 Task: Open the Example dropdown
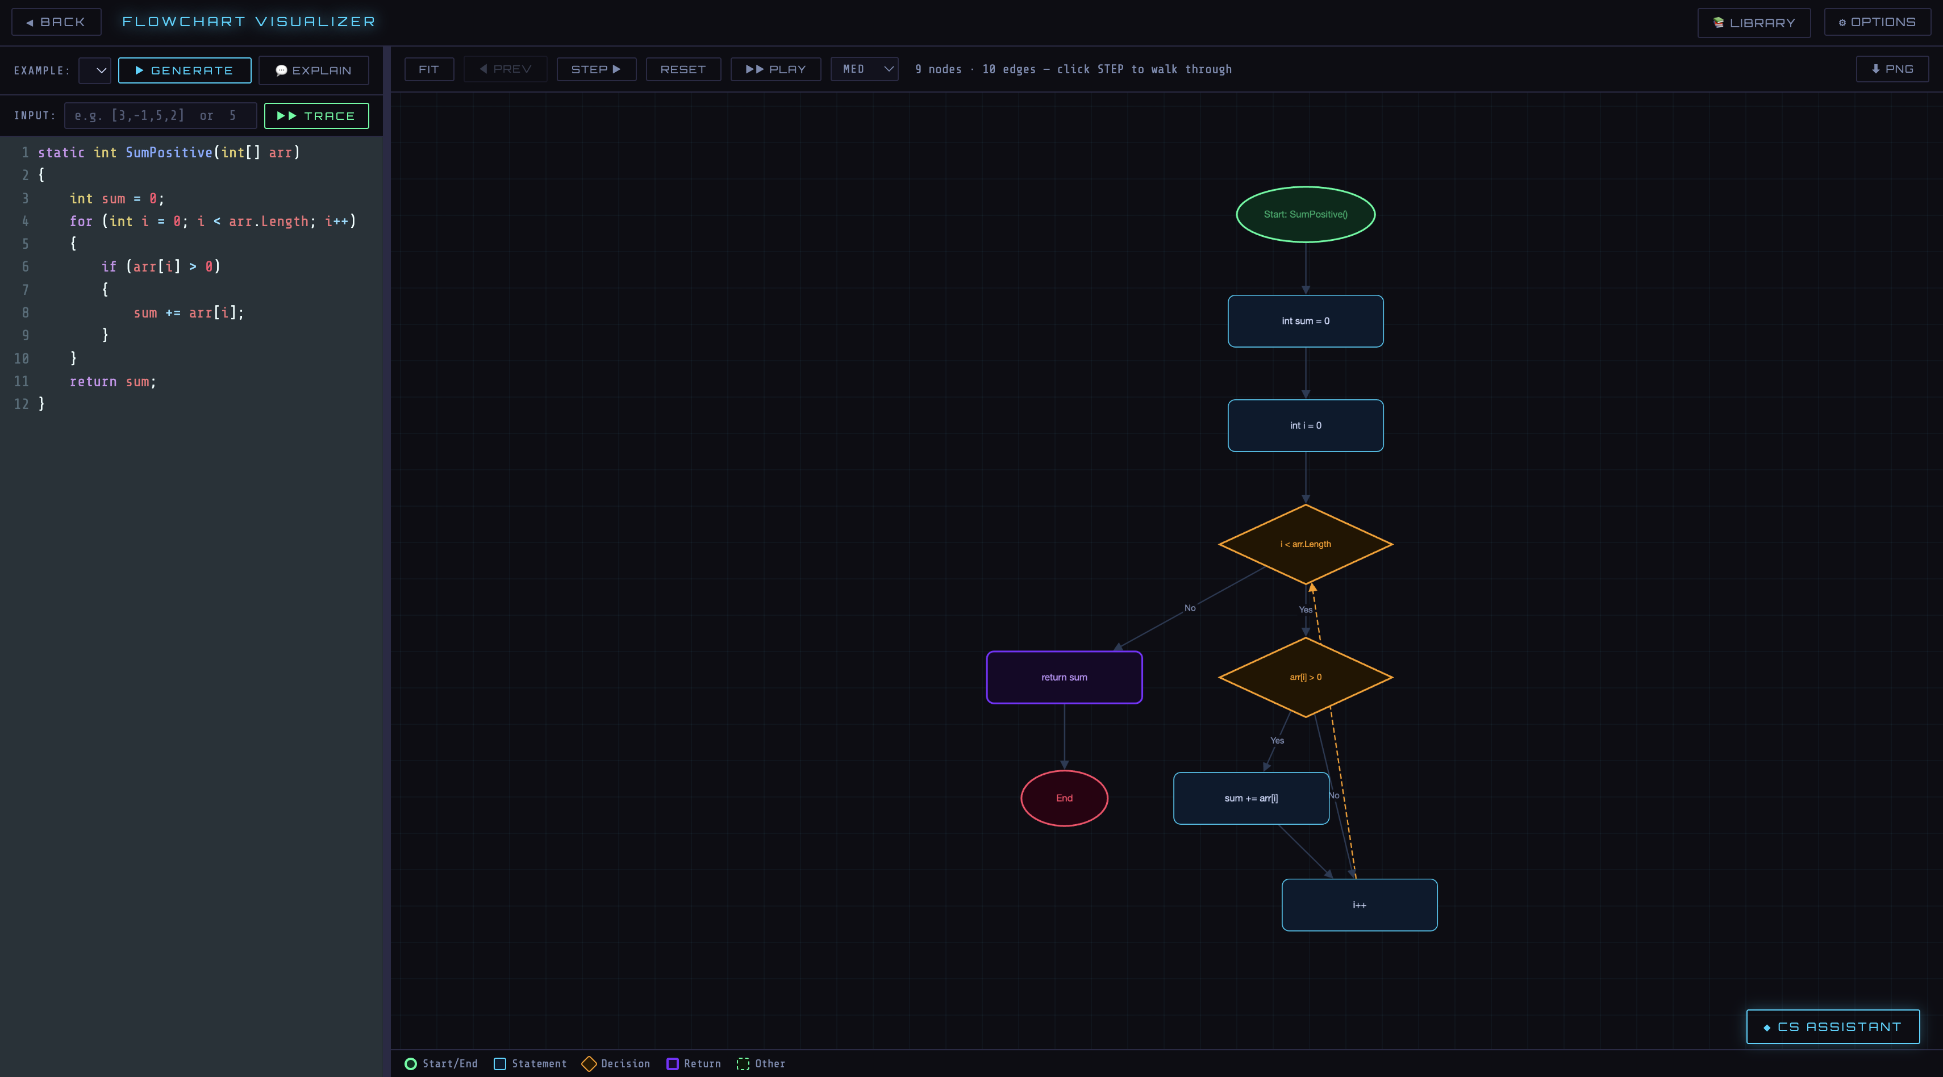pos(95,70)
